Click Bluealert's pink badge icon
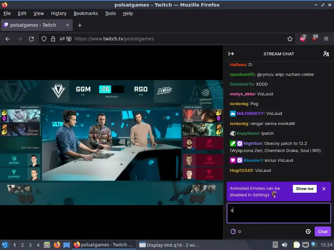Image resolution: width=334 pixels, height=250 pixels. (x=233, y=160)
